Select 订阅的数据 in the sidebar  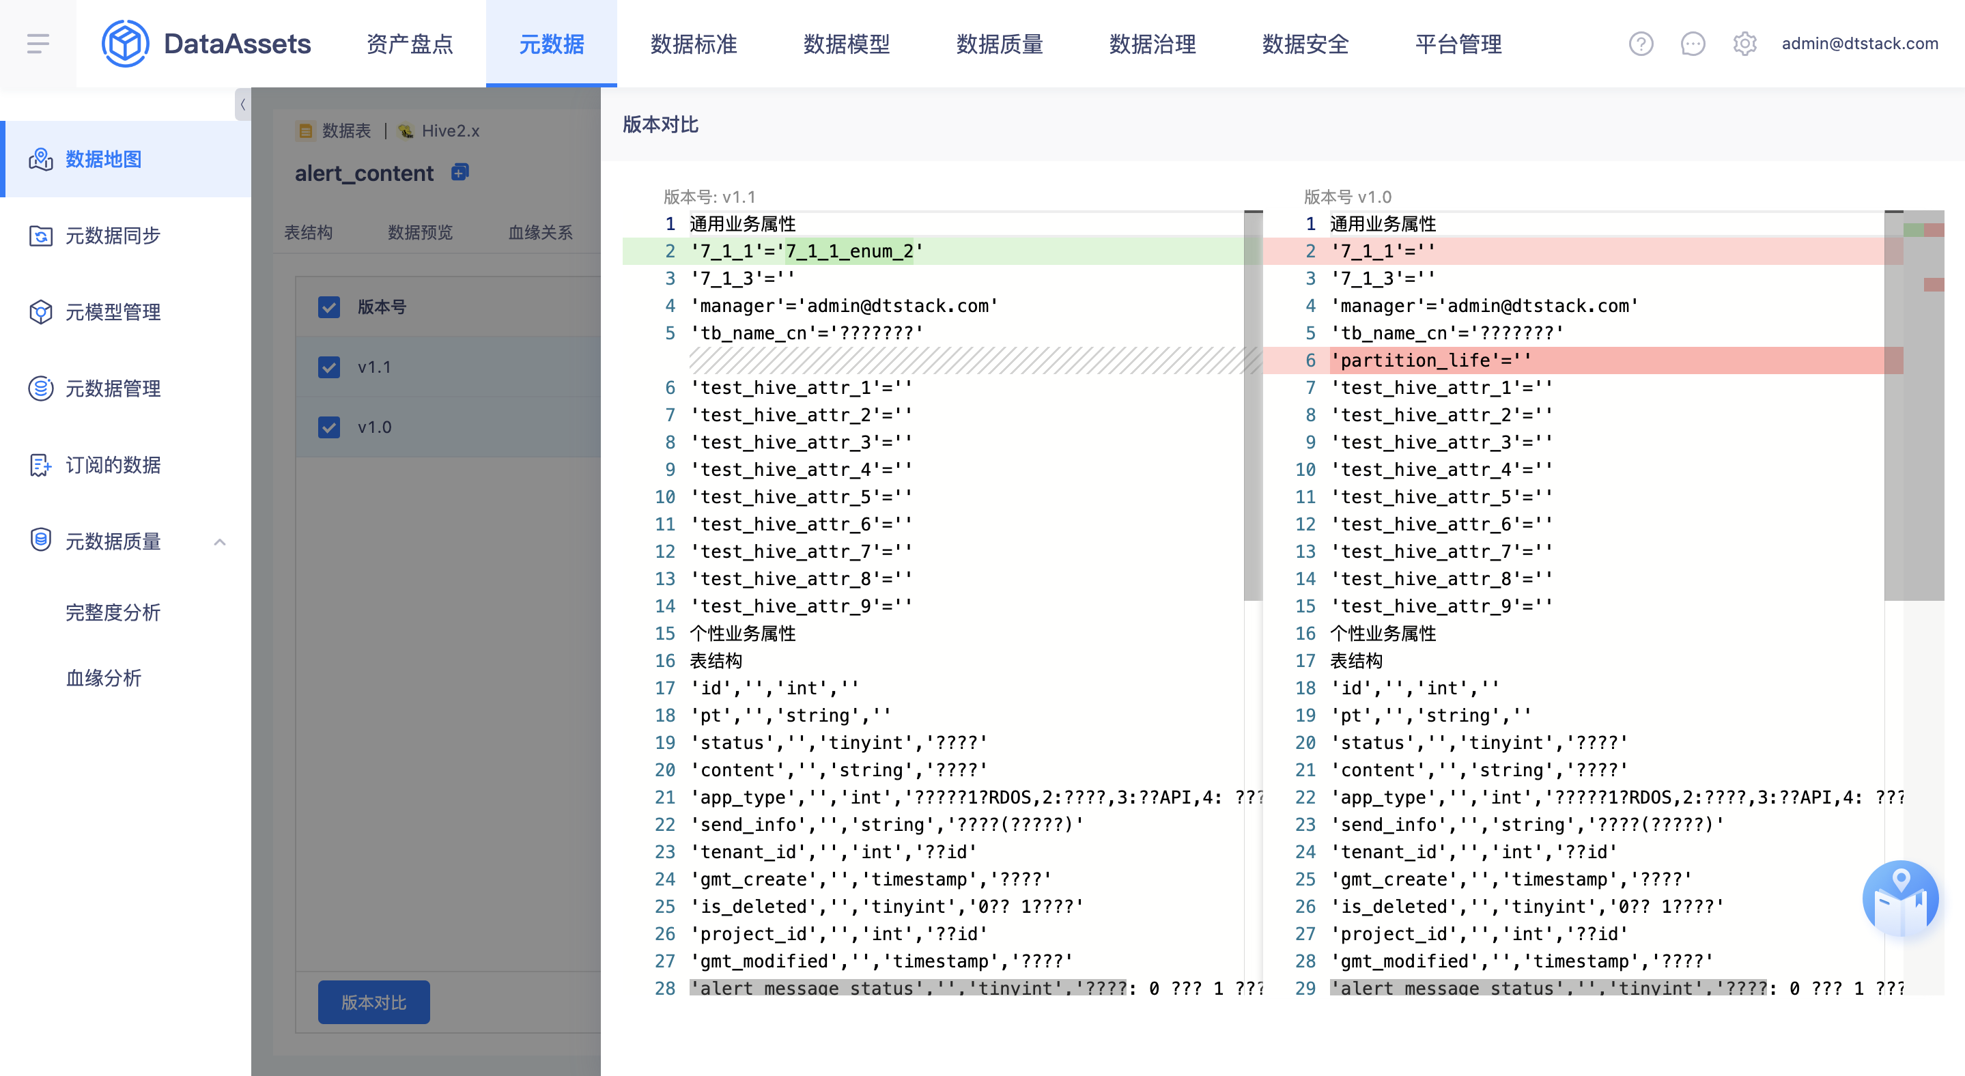[125, 464]
